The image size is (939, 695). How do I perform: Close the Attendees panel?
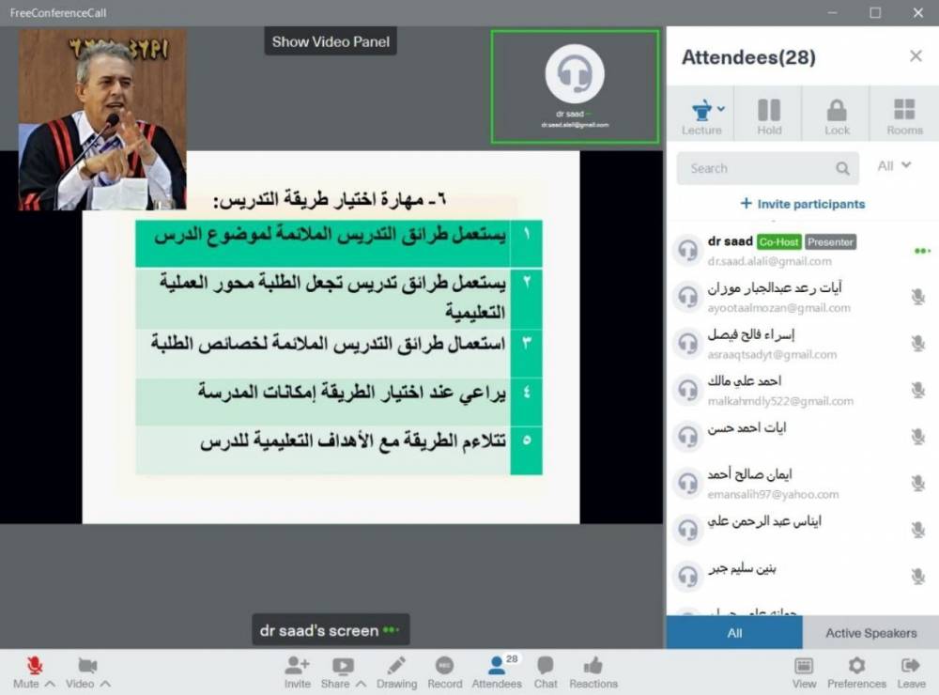[916, 56]
